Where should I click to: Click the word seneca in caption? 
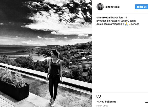(x=135, y=24)
